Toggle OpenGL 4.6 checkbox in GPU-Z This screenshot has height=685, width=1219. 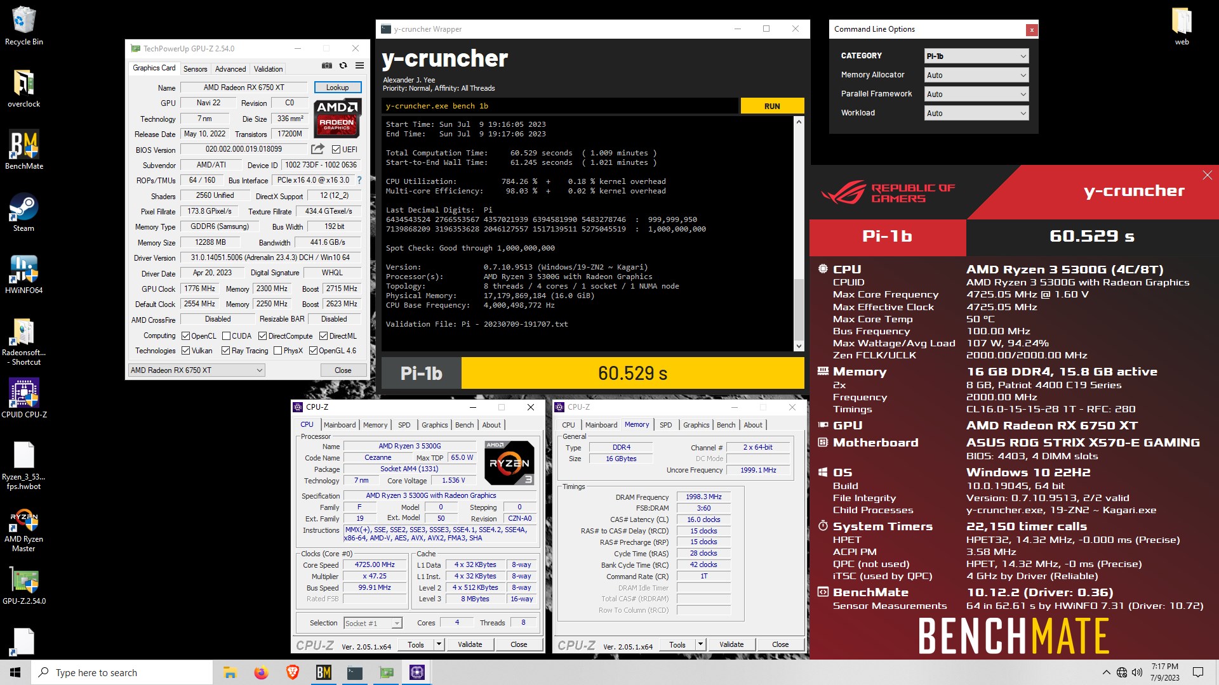[x=313, y=351]
